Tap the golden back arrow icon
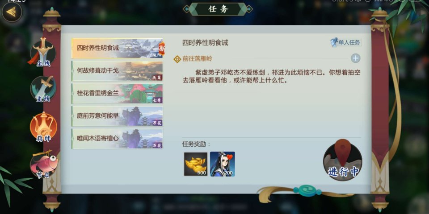 (11, 12)
